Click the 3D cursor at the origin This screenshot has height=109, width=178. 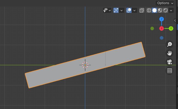coord(85,65)
